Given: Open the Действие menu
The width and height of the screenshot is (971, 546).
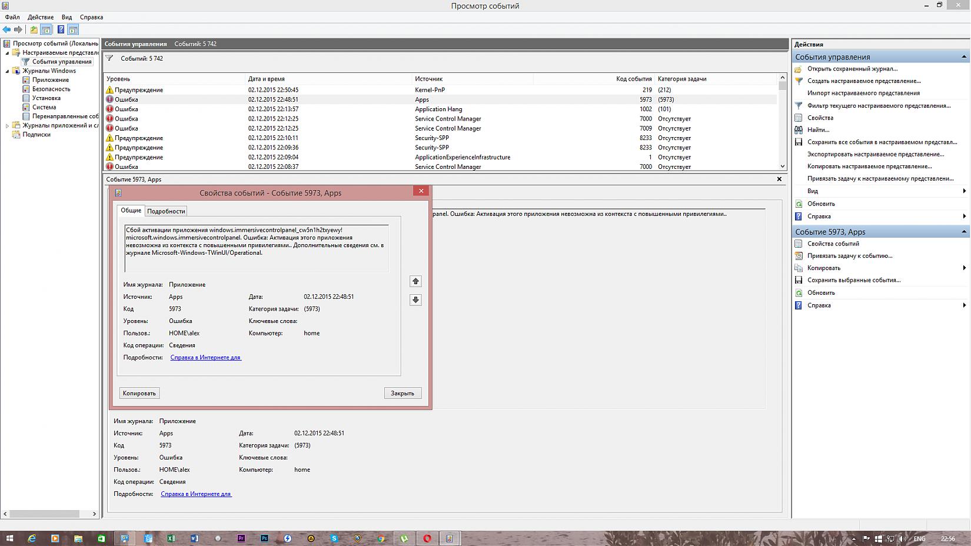Looking at the screenshot, I should click(40, 17).
